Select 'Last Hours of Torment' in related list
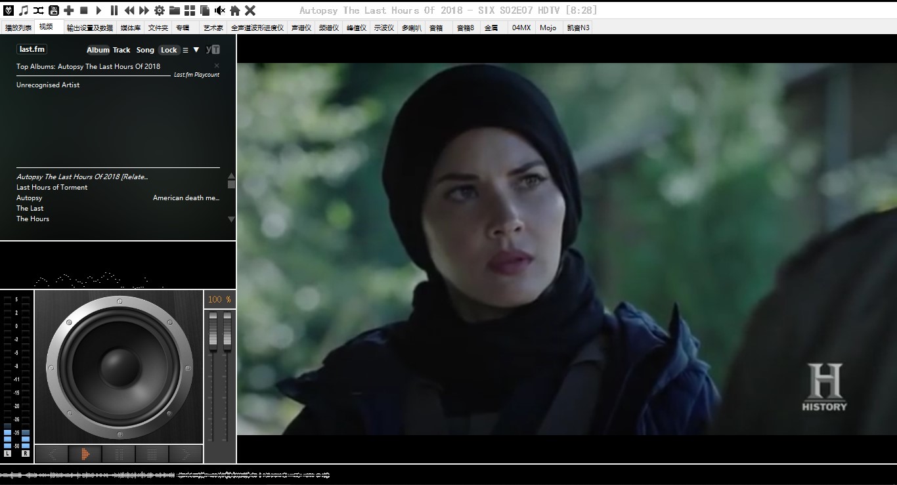This screenshot has height=485, width=897. pyautogui.click(x=52, y=187)
